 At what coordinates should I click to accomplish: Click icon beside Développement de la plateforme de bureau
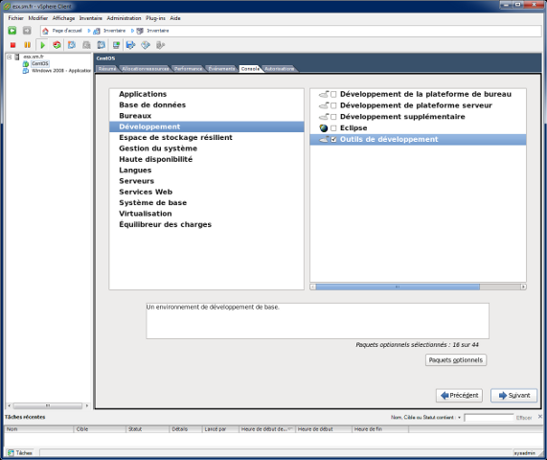click(324, 94)
